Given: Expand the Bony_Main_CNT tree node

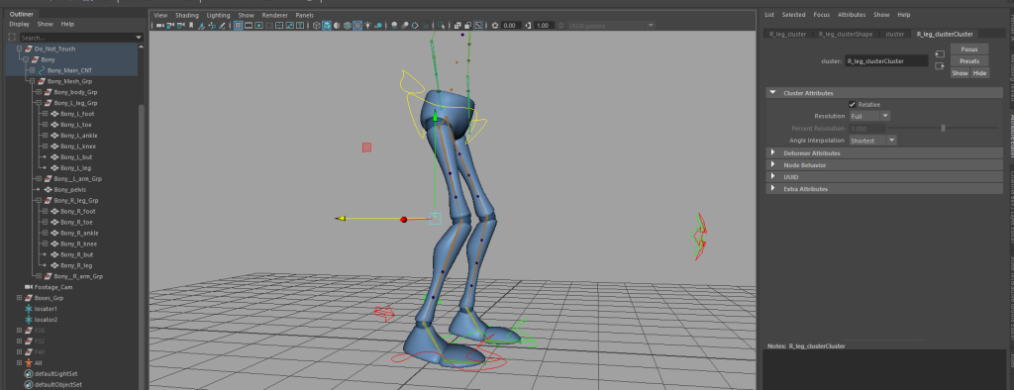Looking at the screenshot, I should pyautogui.click(x=33, y=70).
